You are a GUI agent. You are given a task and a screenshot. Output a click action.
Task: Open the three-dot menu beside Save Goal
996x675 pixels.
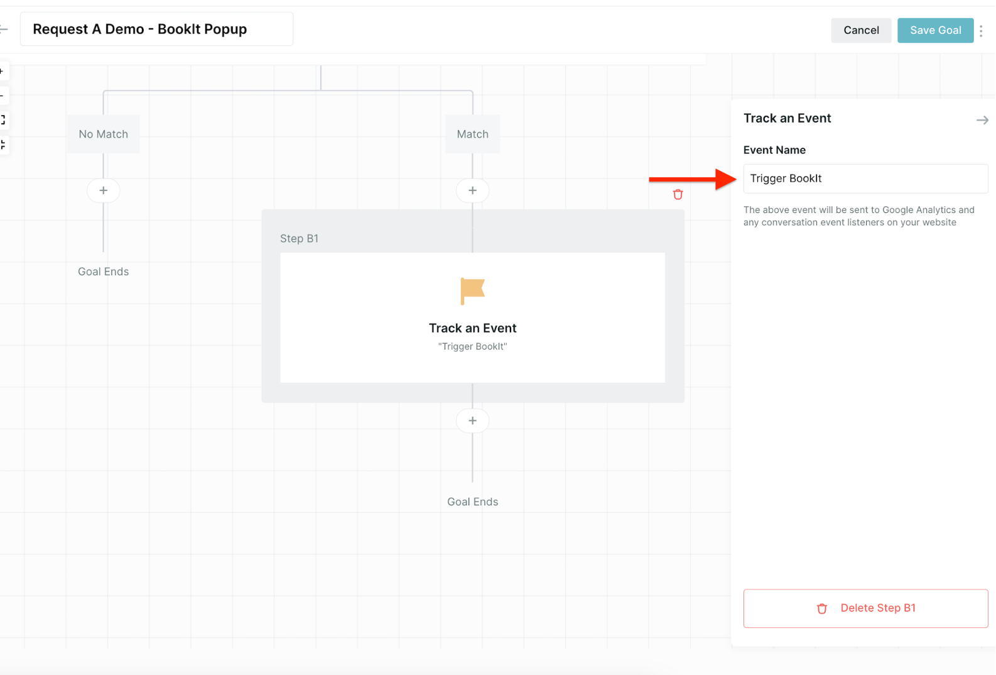[x=981, y=30]
